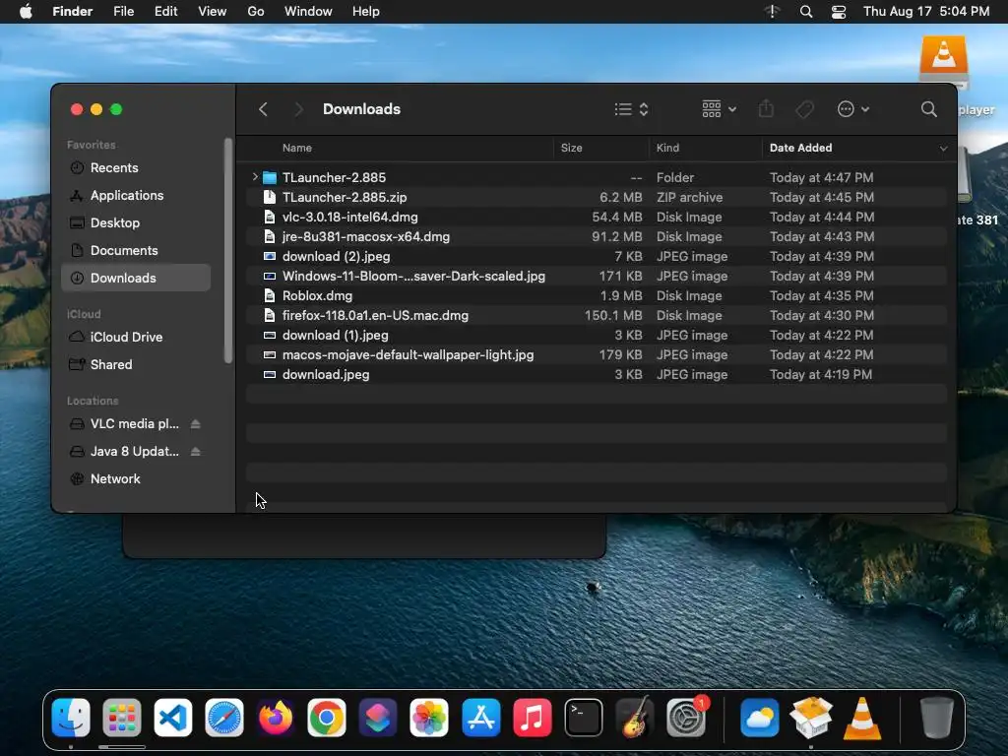
Task: Go forward with the Finder forward arrow
Action: click(x=298, y=109)
